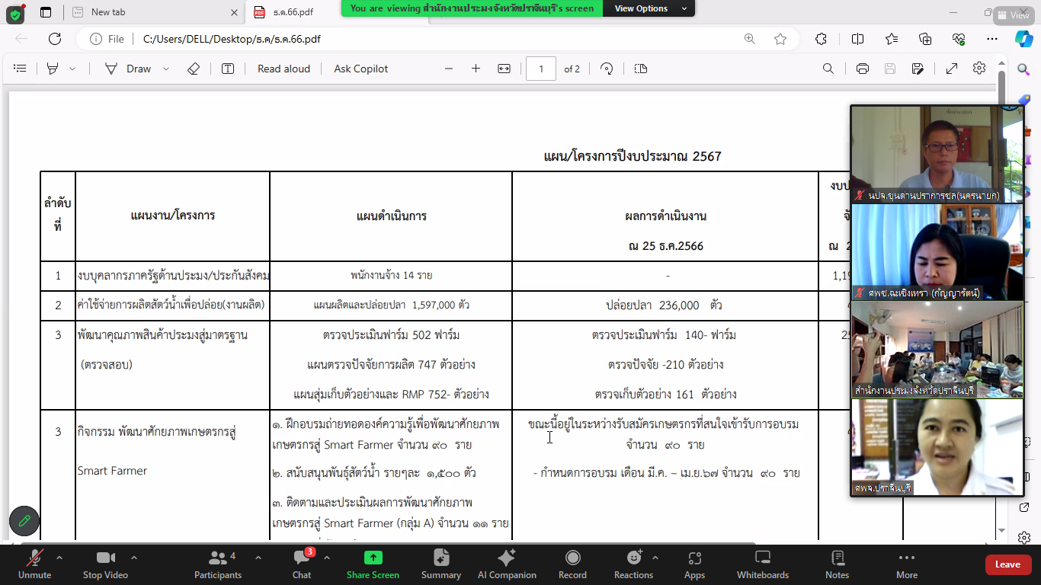The width and height of the screenshot is (1041, 585).
Task: Zoom icon in the address bar
Action: (x=750, y=39)
